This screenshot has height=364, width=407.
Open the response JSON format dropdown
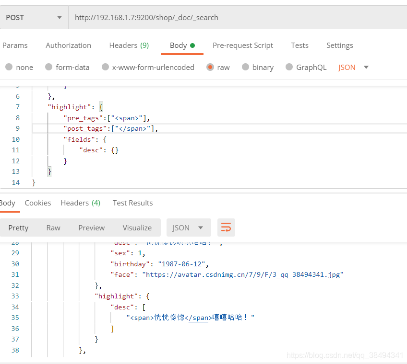click(188, 227)
